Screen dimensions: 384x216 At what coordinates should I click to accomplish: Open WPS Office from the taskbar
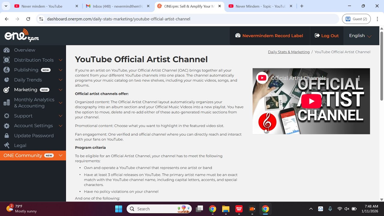pyautogui.click(x=239, y=209)
